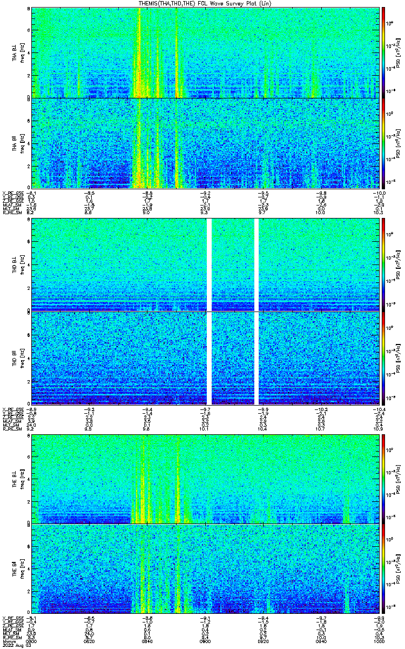
Task: Click the 0920 time tick label
Action: tap(263, 641)
